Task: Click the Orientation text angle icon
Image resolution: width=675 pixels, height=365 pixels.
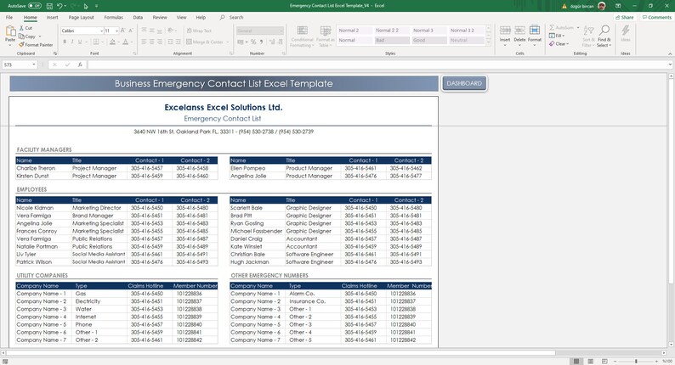Action: point(171,31)
